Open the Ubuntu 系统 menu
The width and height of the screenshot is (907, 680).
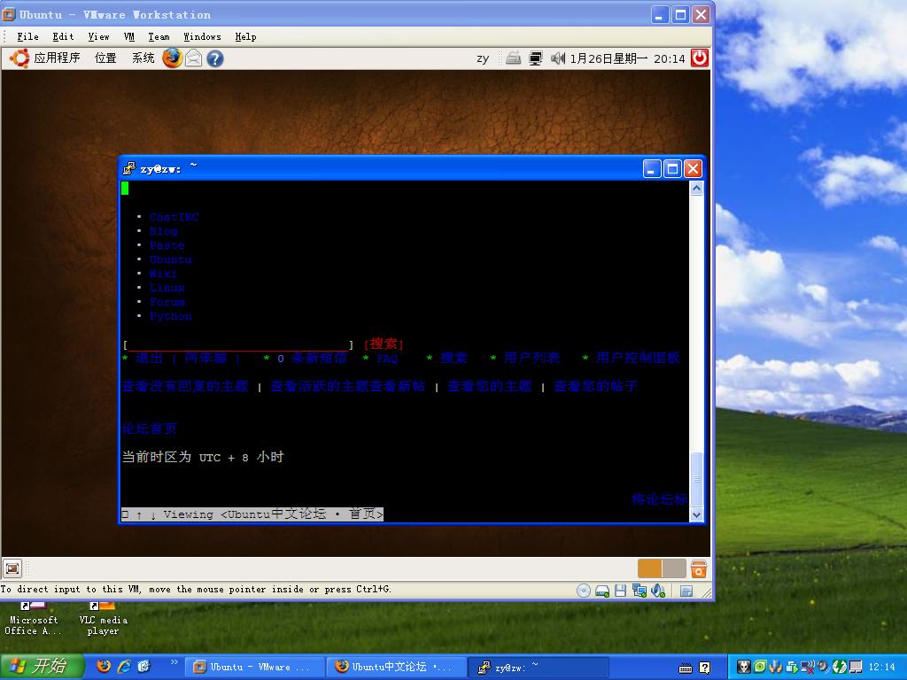click(x=143, y=58)
